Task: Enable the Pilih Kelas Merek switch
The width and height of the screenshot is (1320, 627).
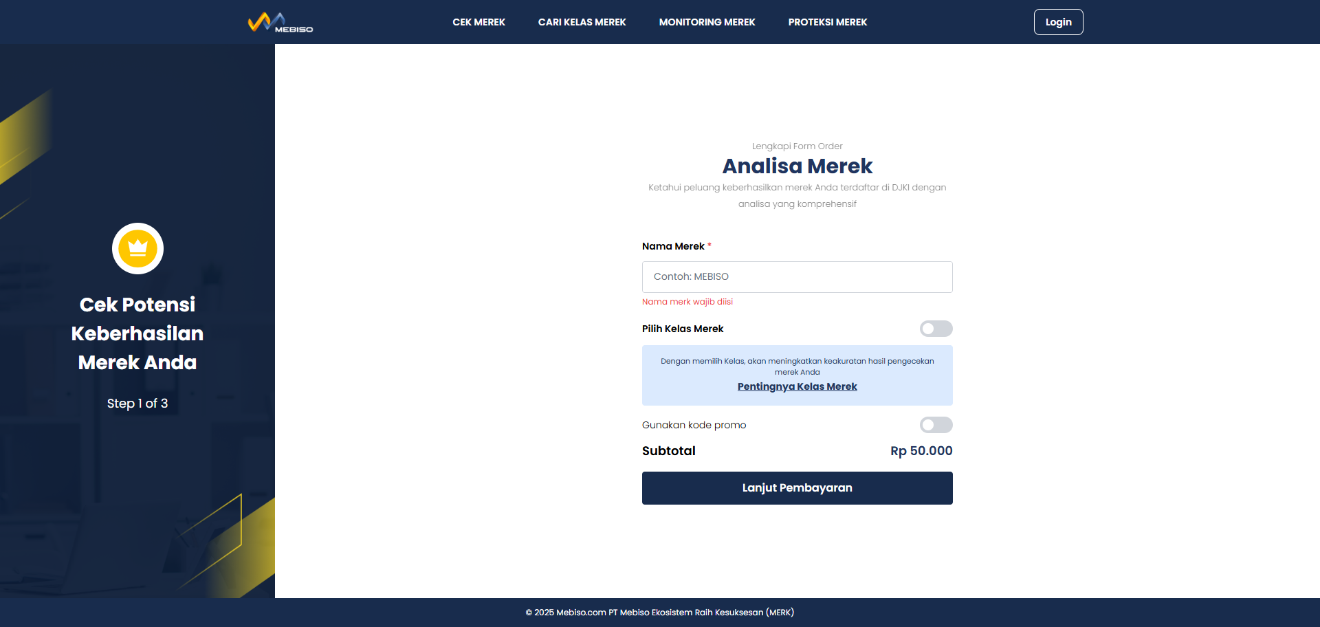Action: (x=936, y=329)
